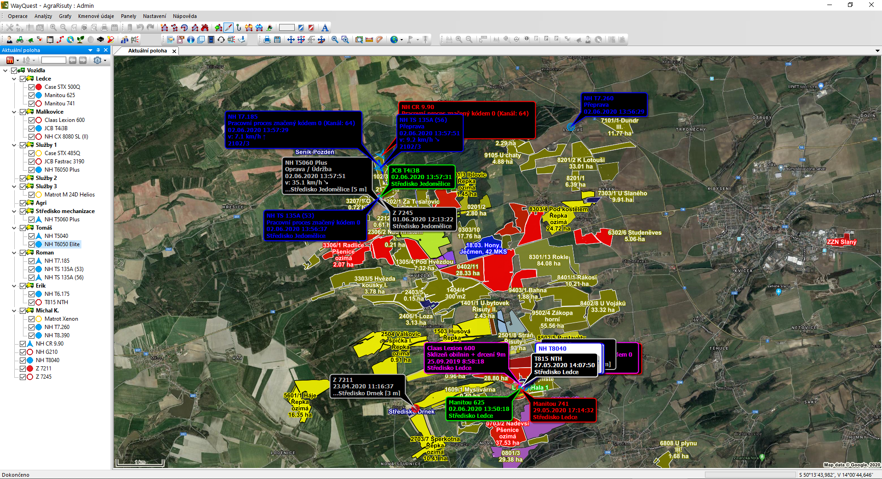The image size is (882, 479).
Task: Open the globe map type dropdown arrow
Action: (x=401, y=40)
